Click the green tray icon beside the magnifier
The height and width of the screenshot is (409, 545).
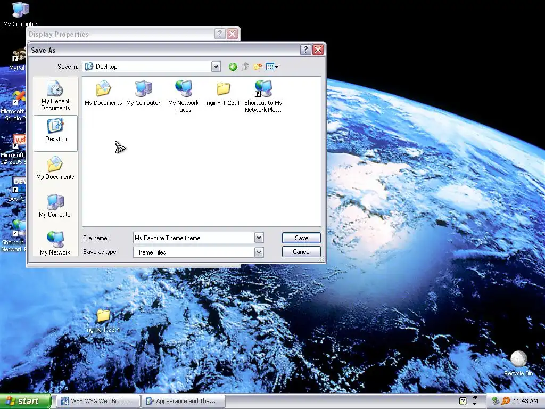click(496, 401)
